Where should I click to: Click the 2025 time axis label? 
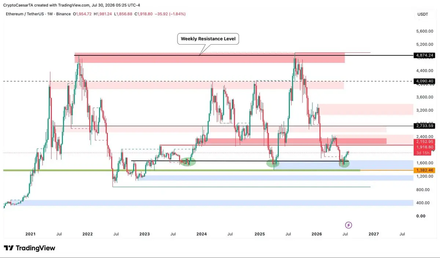pos(260,234)
